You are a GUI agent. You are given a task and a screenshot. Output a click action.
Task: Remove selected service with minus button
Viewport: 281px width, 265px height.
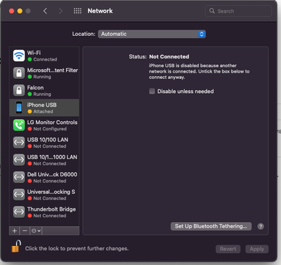[25, 231]
